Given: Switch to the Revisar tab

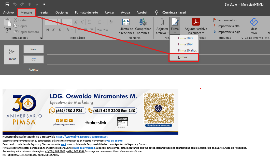Looking at the screenshot, I should [109, 12].
